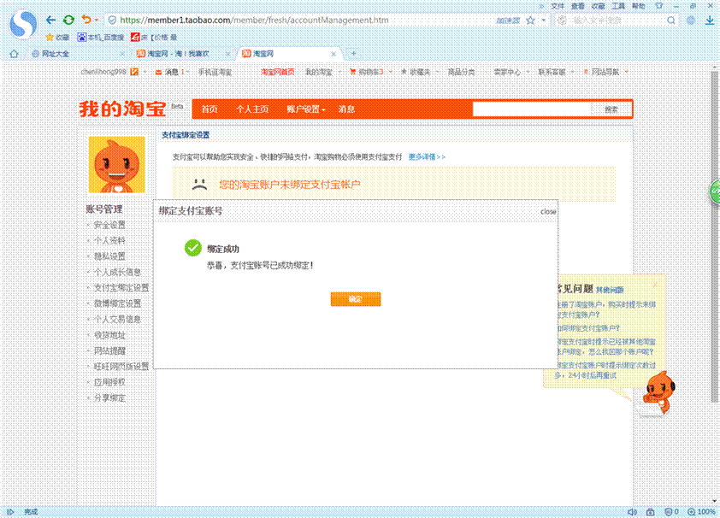Open the 床【价格 bookmark
This screenshot has width=720, height=518.
154,37
